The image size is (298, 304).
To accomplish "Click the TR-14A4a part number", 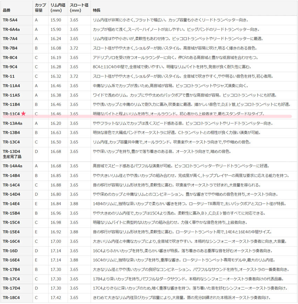I will tap(13, 166).
